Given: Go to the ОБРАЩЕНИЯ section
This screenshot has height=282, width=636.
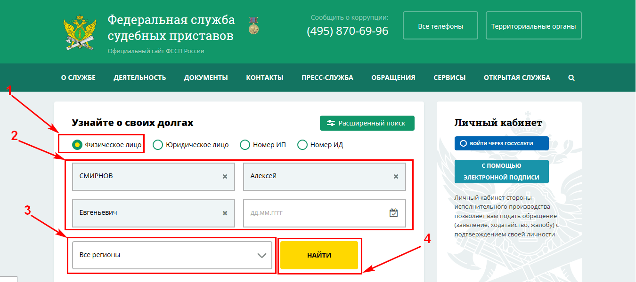Looking at the screenshot, I should point(393,78).
